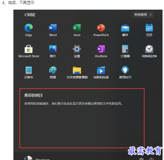This screenshot has height=160, width=164.
Task: Click the 推荐的项目 heading
Action: point(33,95)
